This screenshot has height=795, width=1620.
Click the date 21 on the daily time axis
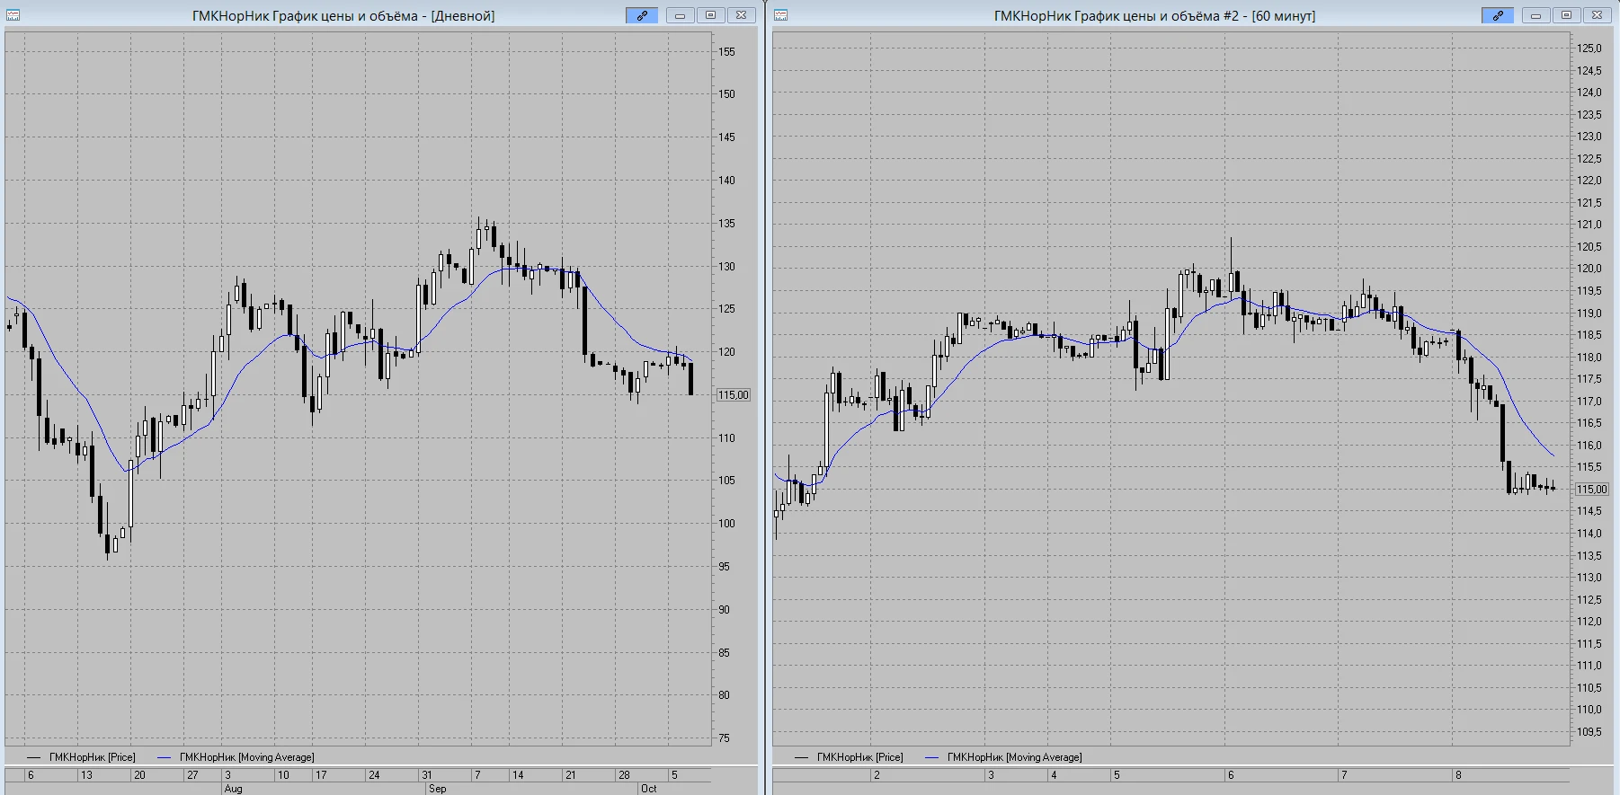(x=570, y=775)
